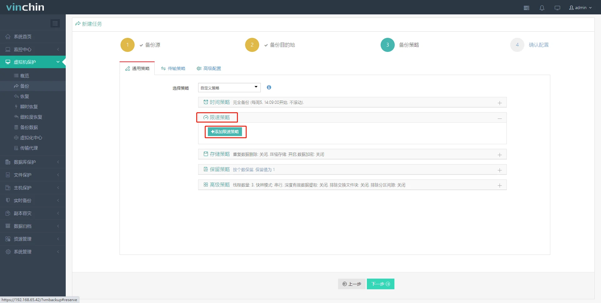The image size is (601, 303).
Task: Open the 选择策略 dropdown
Action: tap(229, 88)
